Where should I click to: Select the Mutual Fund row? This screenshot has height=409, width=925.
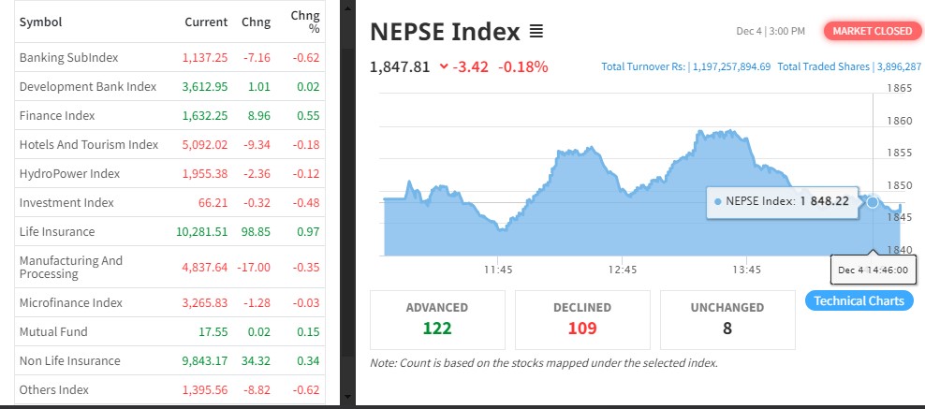pos(53,332)
